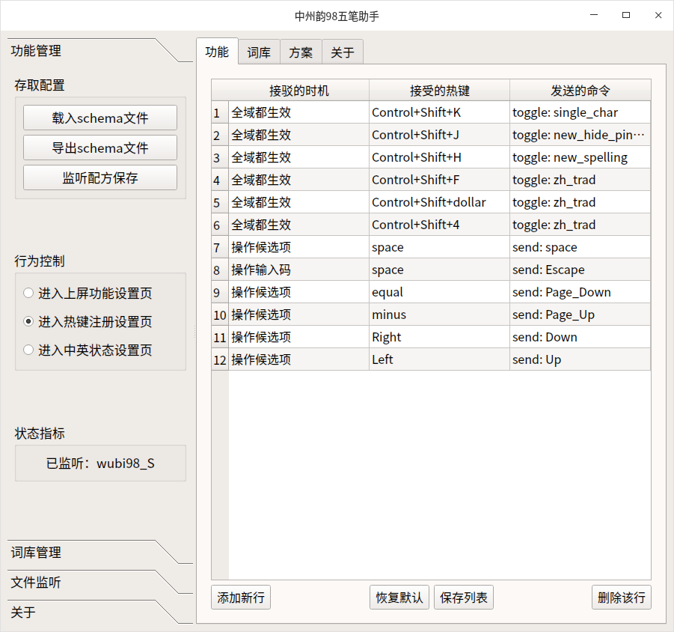The image size is (674, 632).
Task: Open the 文件监听 sidebar section
Action: coord(34,583)
